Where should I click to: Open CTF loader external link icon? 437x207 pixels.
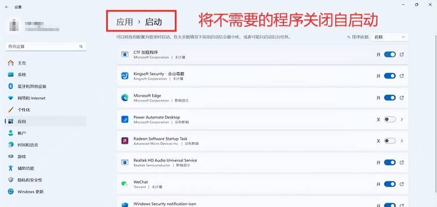coord(402,54)
